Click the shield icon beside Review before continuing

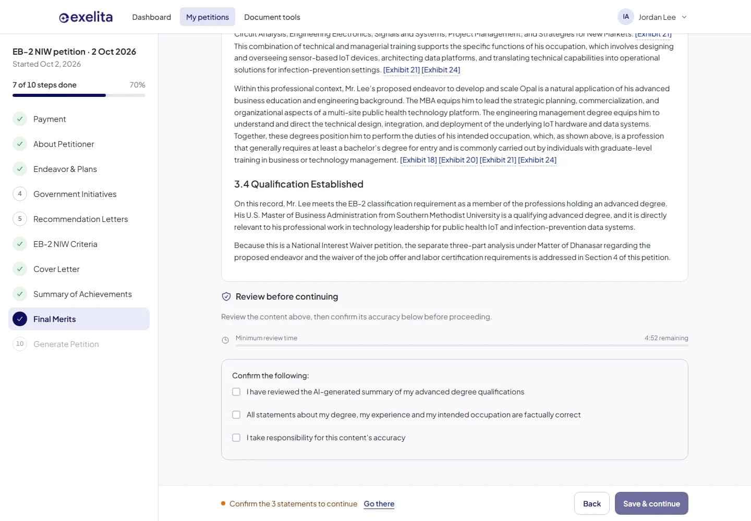pyautogui.click(x=226, y=296)
